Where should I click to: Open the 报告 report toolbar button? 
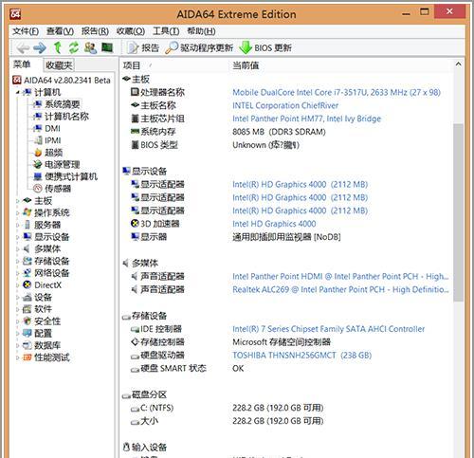tap(142, 47)
